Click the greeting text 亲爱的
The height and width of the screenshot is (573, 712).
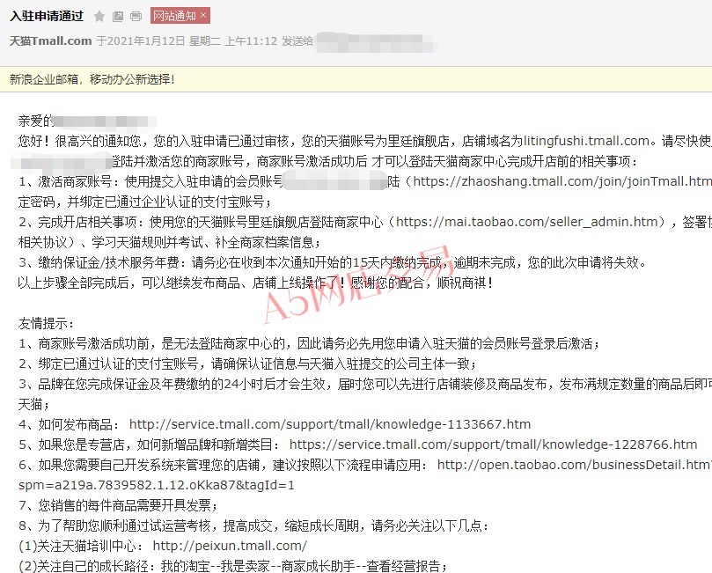[35, 121]
